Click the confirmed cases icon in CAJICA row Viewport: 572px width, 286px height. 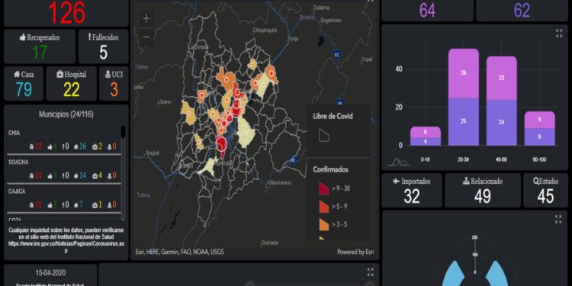[32, 205]
